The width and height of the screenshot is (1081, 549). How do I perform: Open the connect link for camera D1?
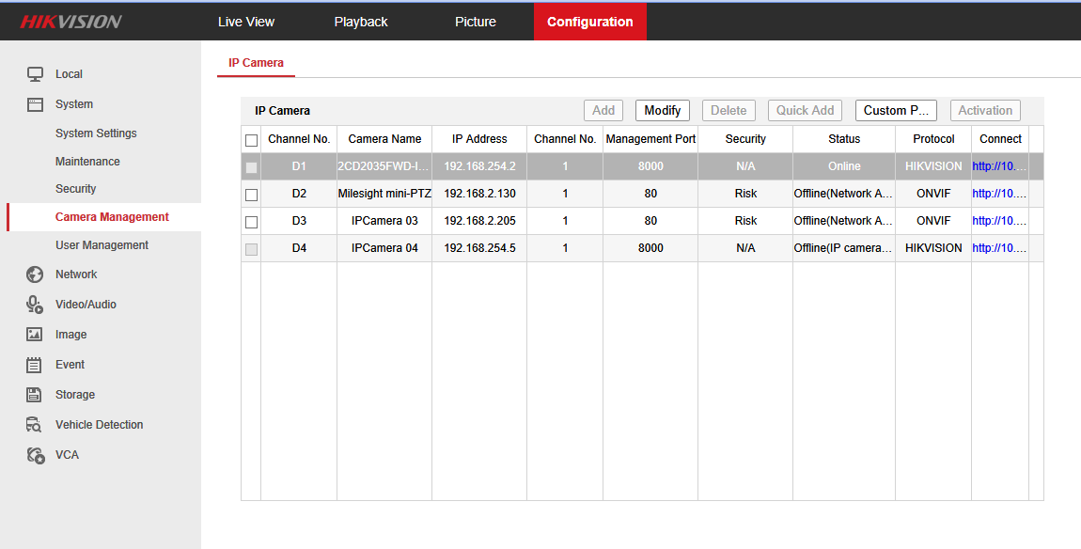[x=998, y=165]
